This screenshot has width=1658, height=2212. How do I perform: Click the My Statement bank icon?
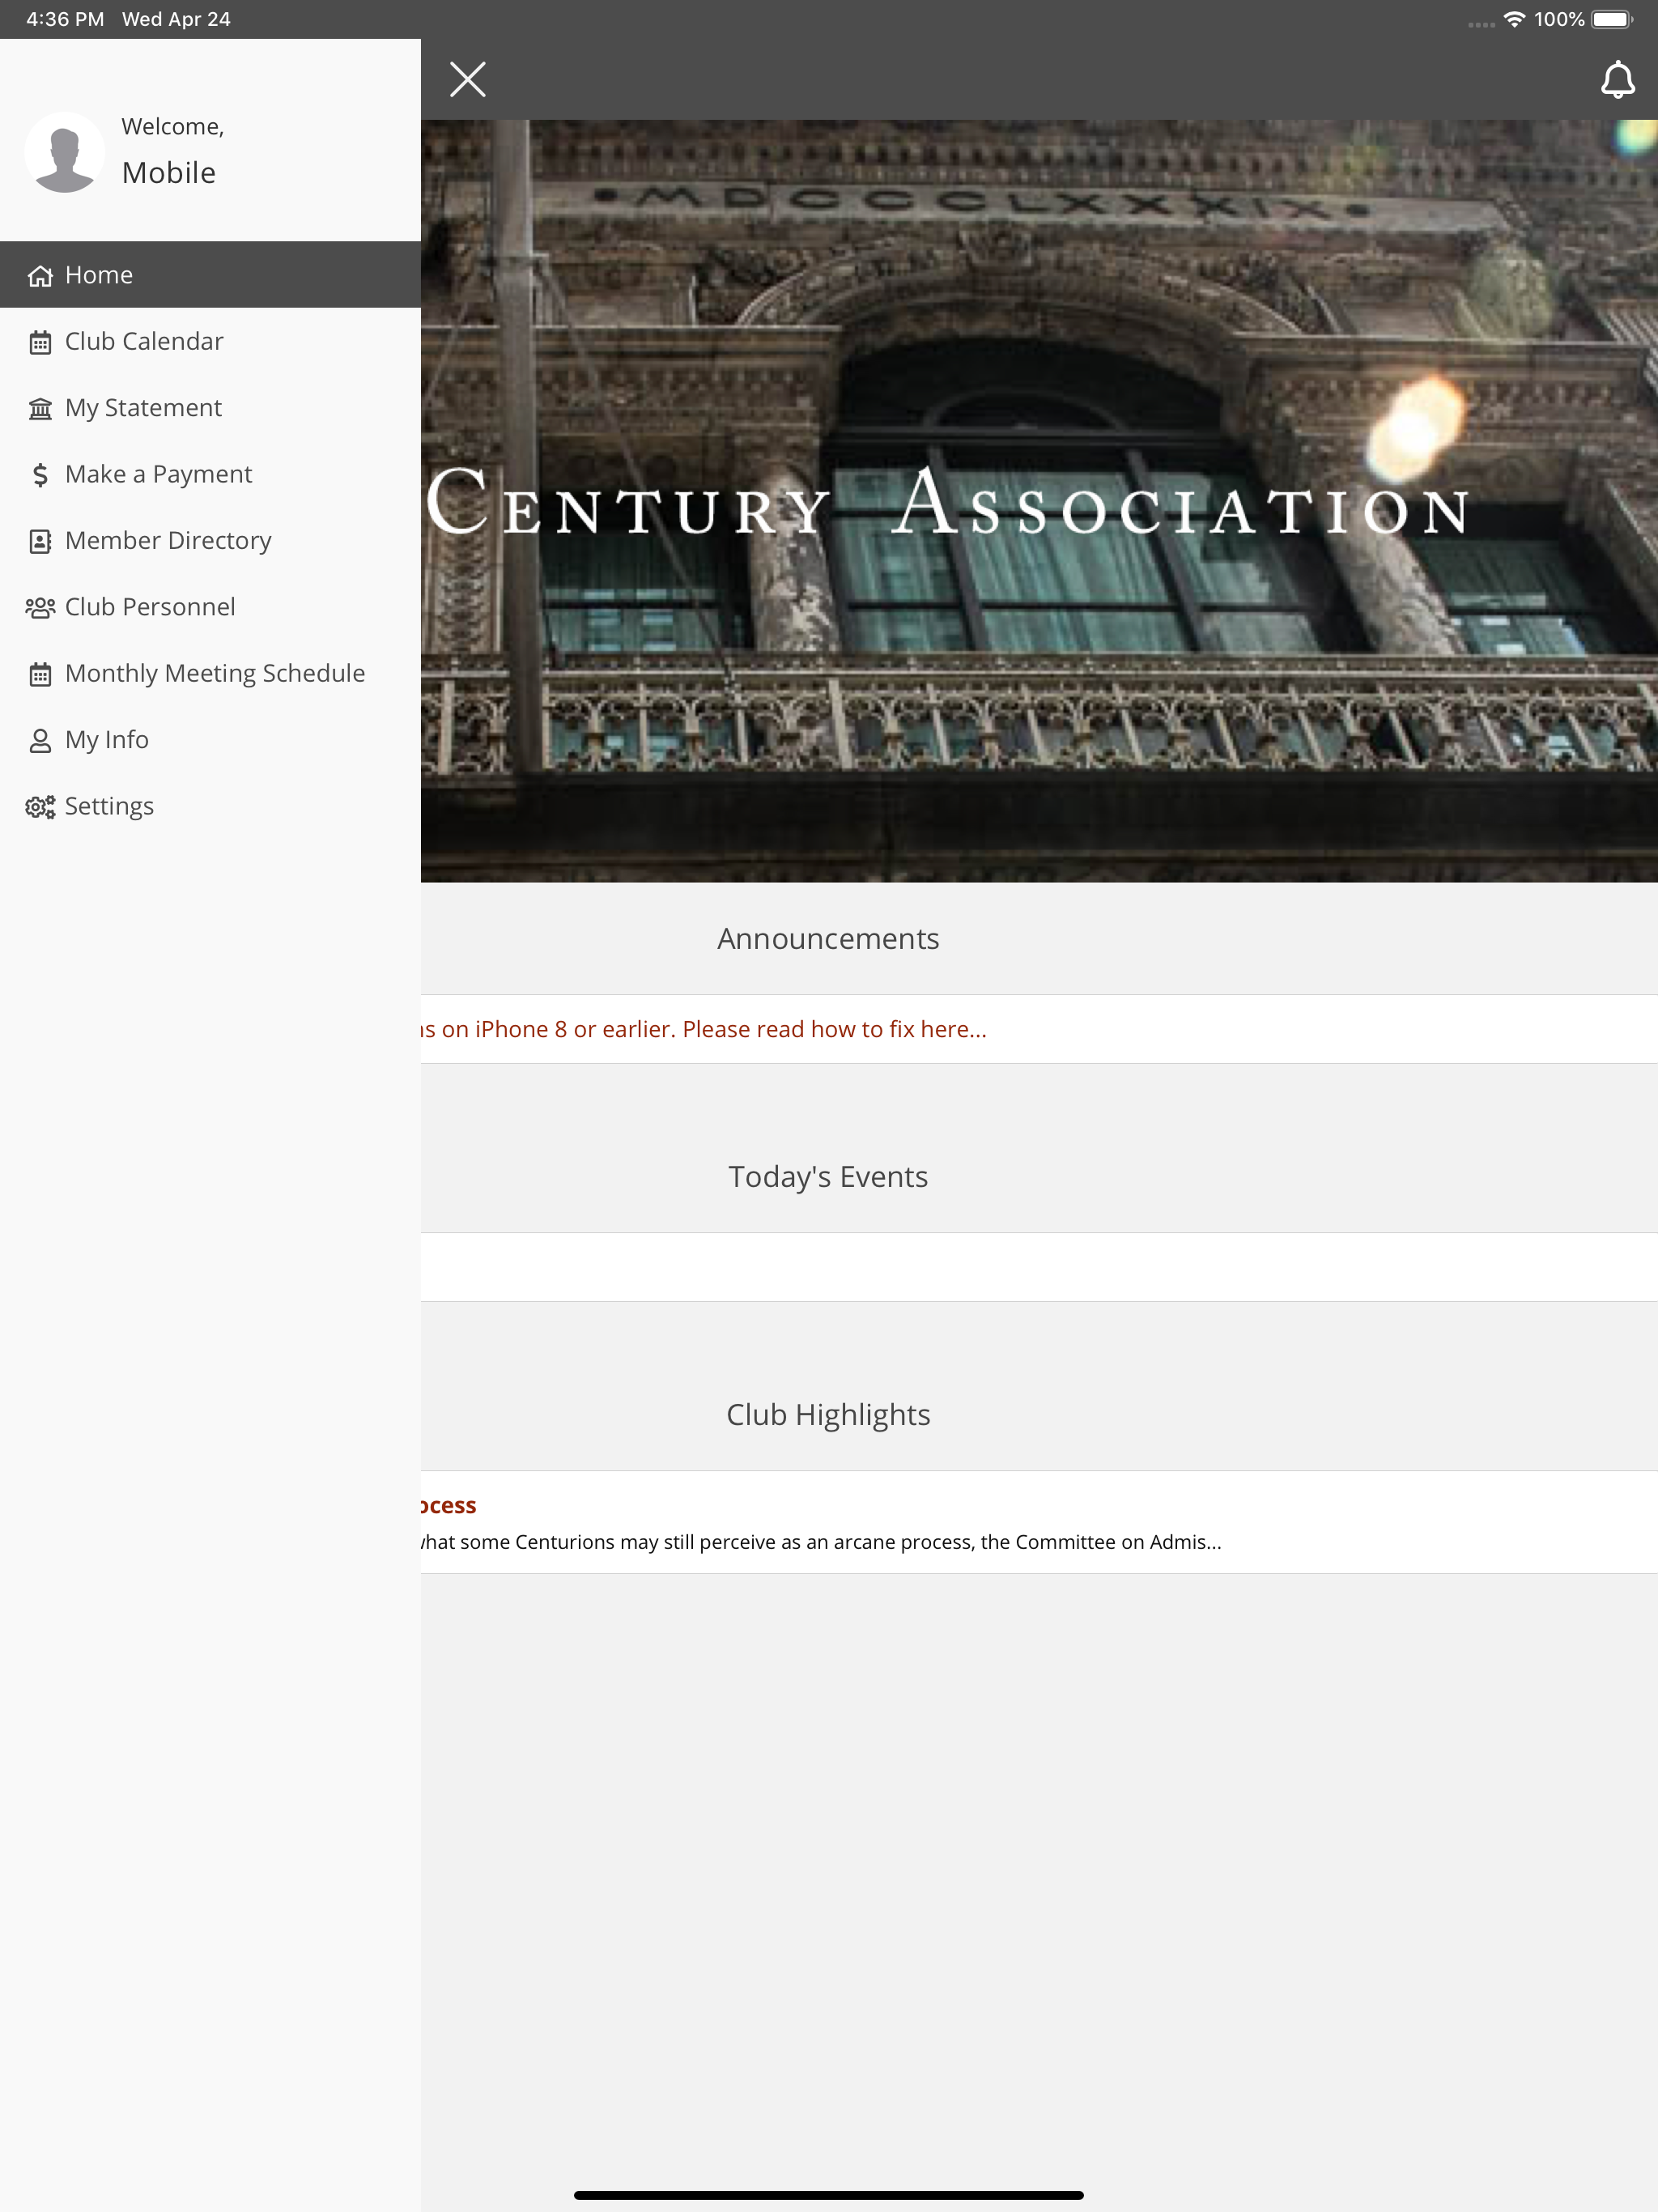pos(40,409)
